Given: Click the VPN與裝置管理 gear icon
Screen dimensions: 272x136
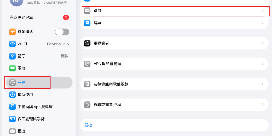Looking at the screenshot, I should [x=87, y=64].
